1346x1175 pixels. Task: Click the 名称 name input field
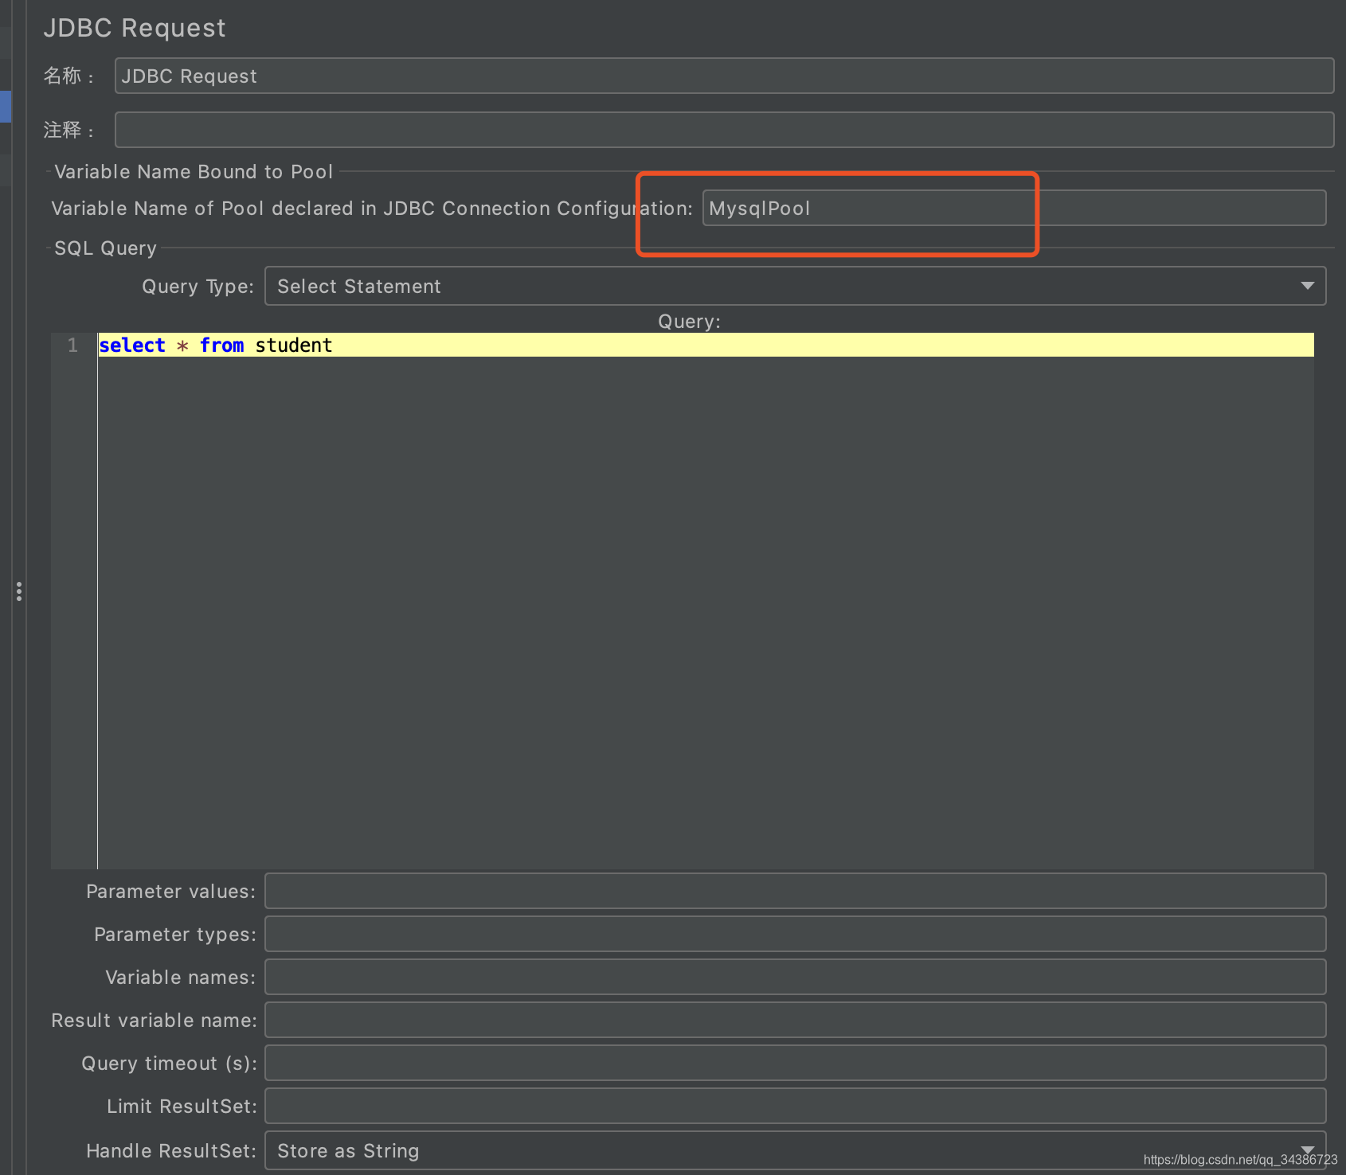[x=724, y=76]
